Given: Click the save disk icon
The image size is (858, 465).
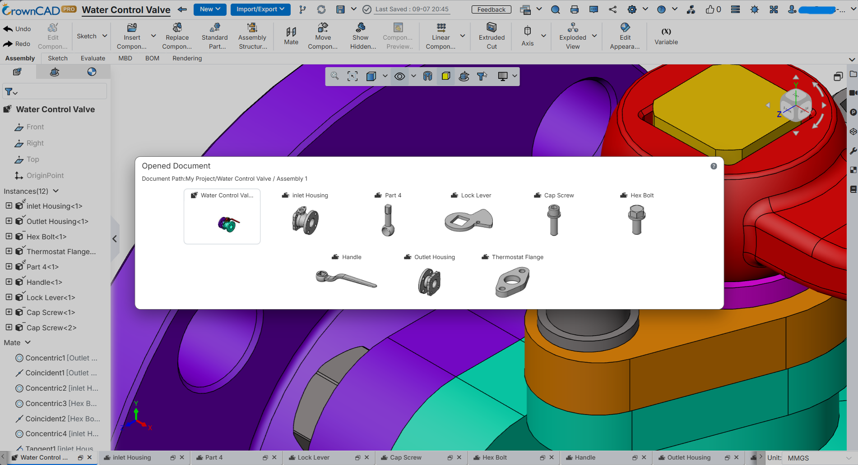Looking at the screenshot, I should click(x=341, y=9).
